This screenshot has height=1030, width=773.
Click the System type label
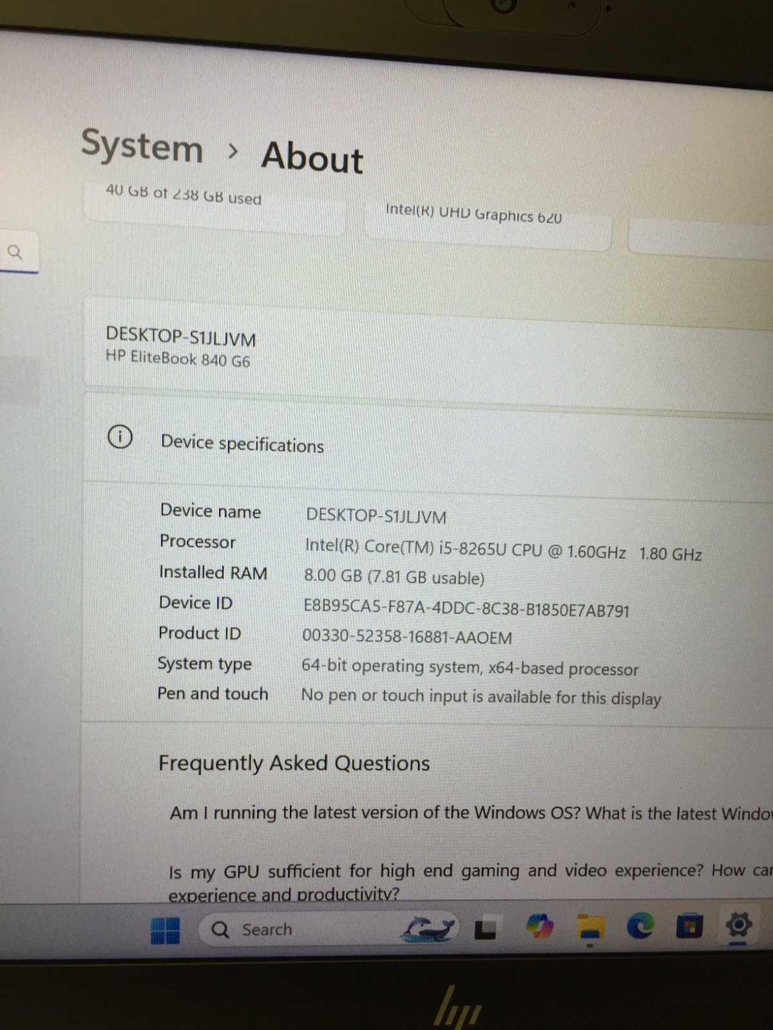[205, 664]
